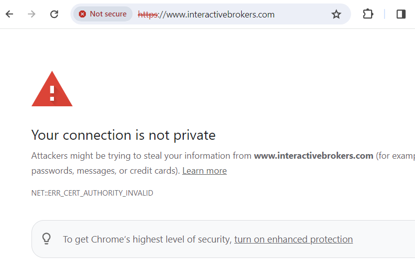Click the NET::ERR_CERT_AUTHORITY_INVALID error code

[92, 193]
